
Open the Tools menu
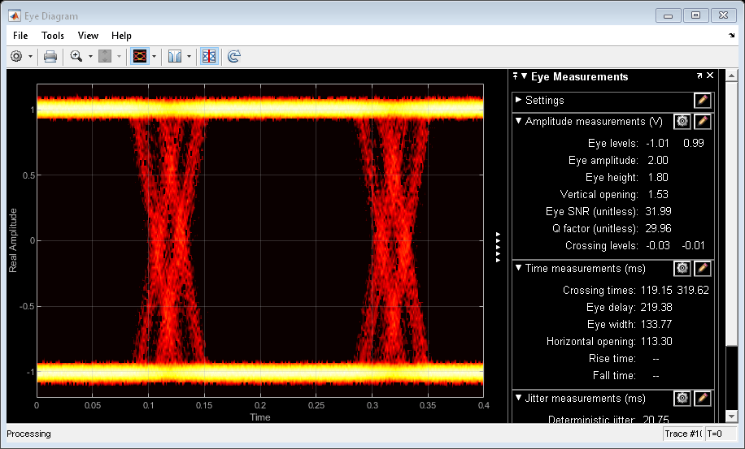[x=53, y=36]
